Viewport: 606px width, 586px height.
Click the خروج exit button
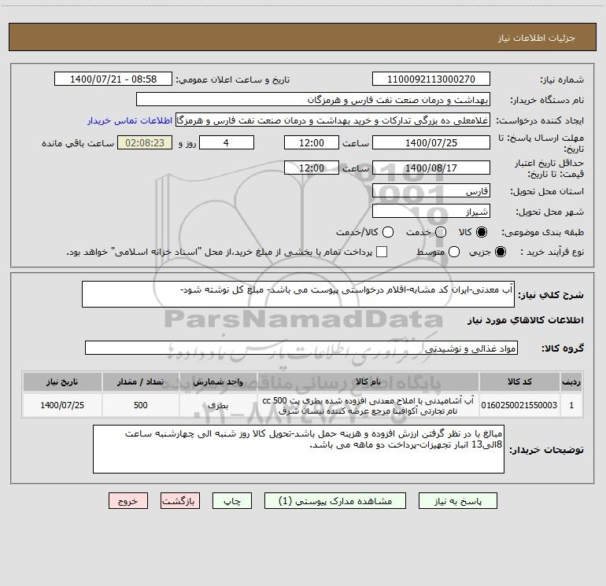[128, 501]
